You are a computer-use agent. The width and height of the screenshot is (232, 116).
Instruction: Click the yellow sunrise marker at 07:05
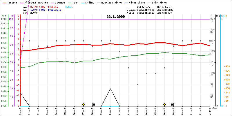pos(83,104)
